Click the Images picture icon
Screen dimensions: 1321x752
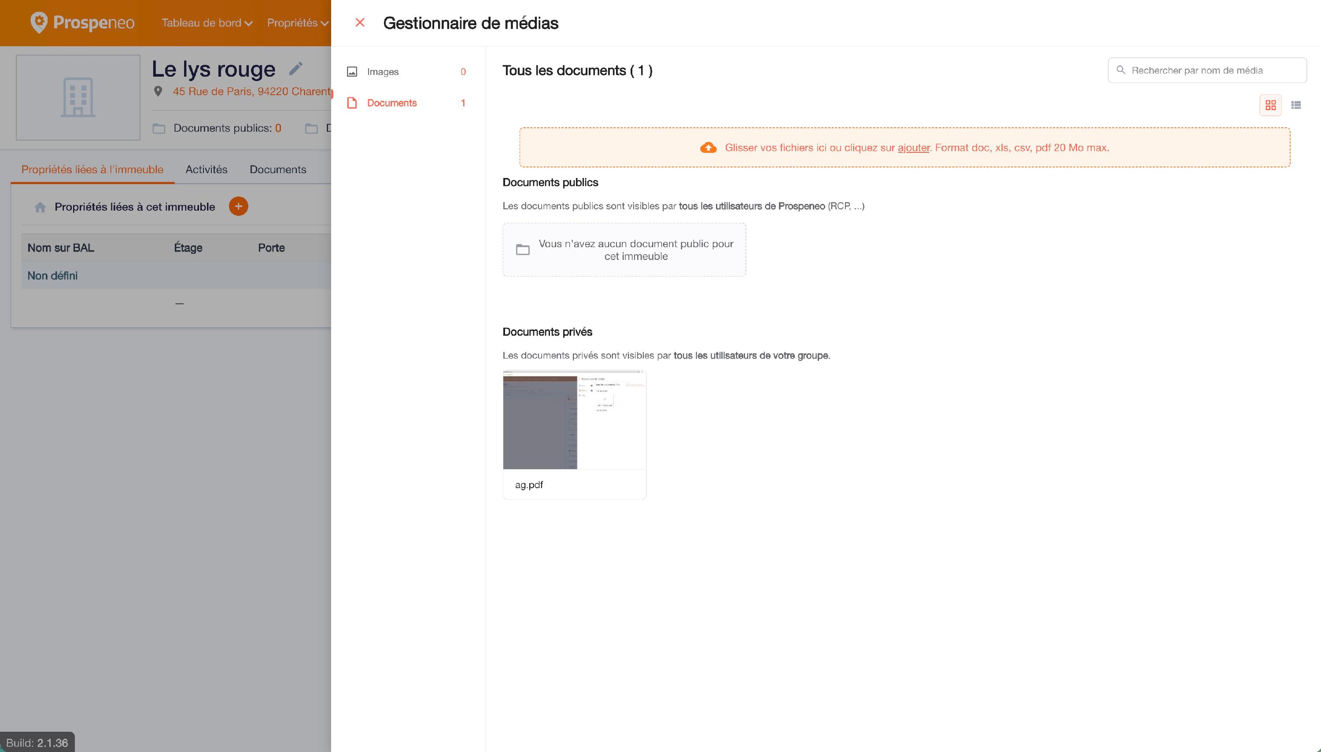[352, 72]
